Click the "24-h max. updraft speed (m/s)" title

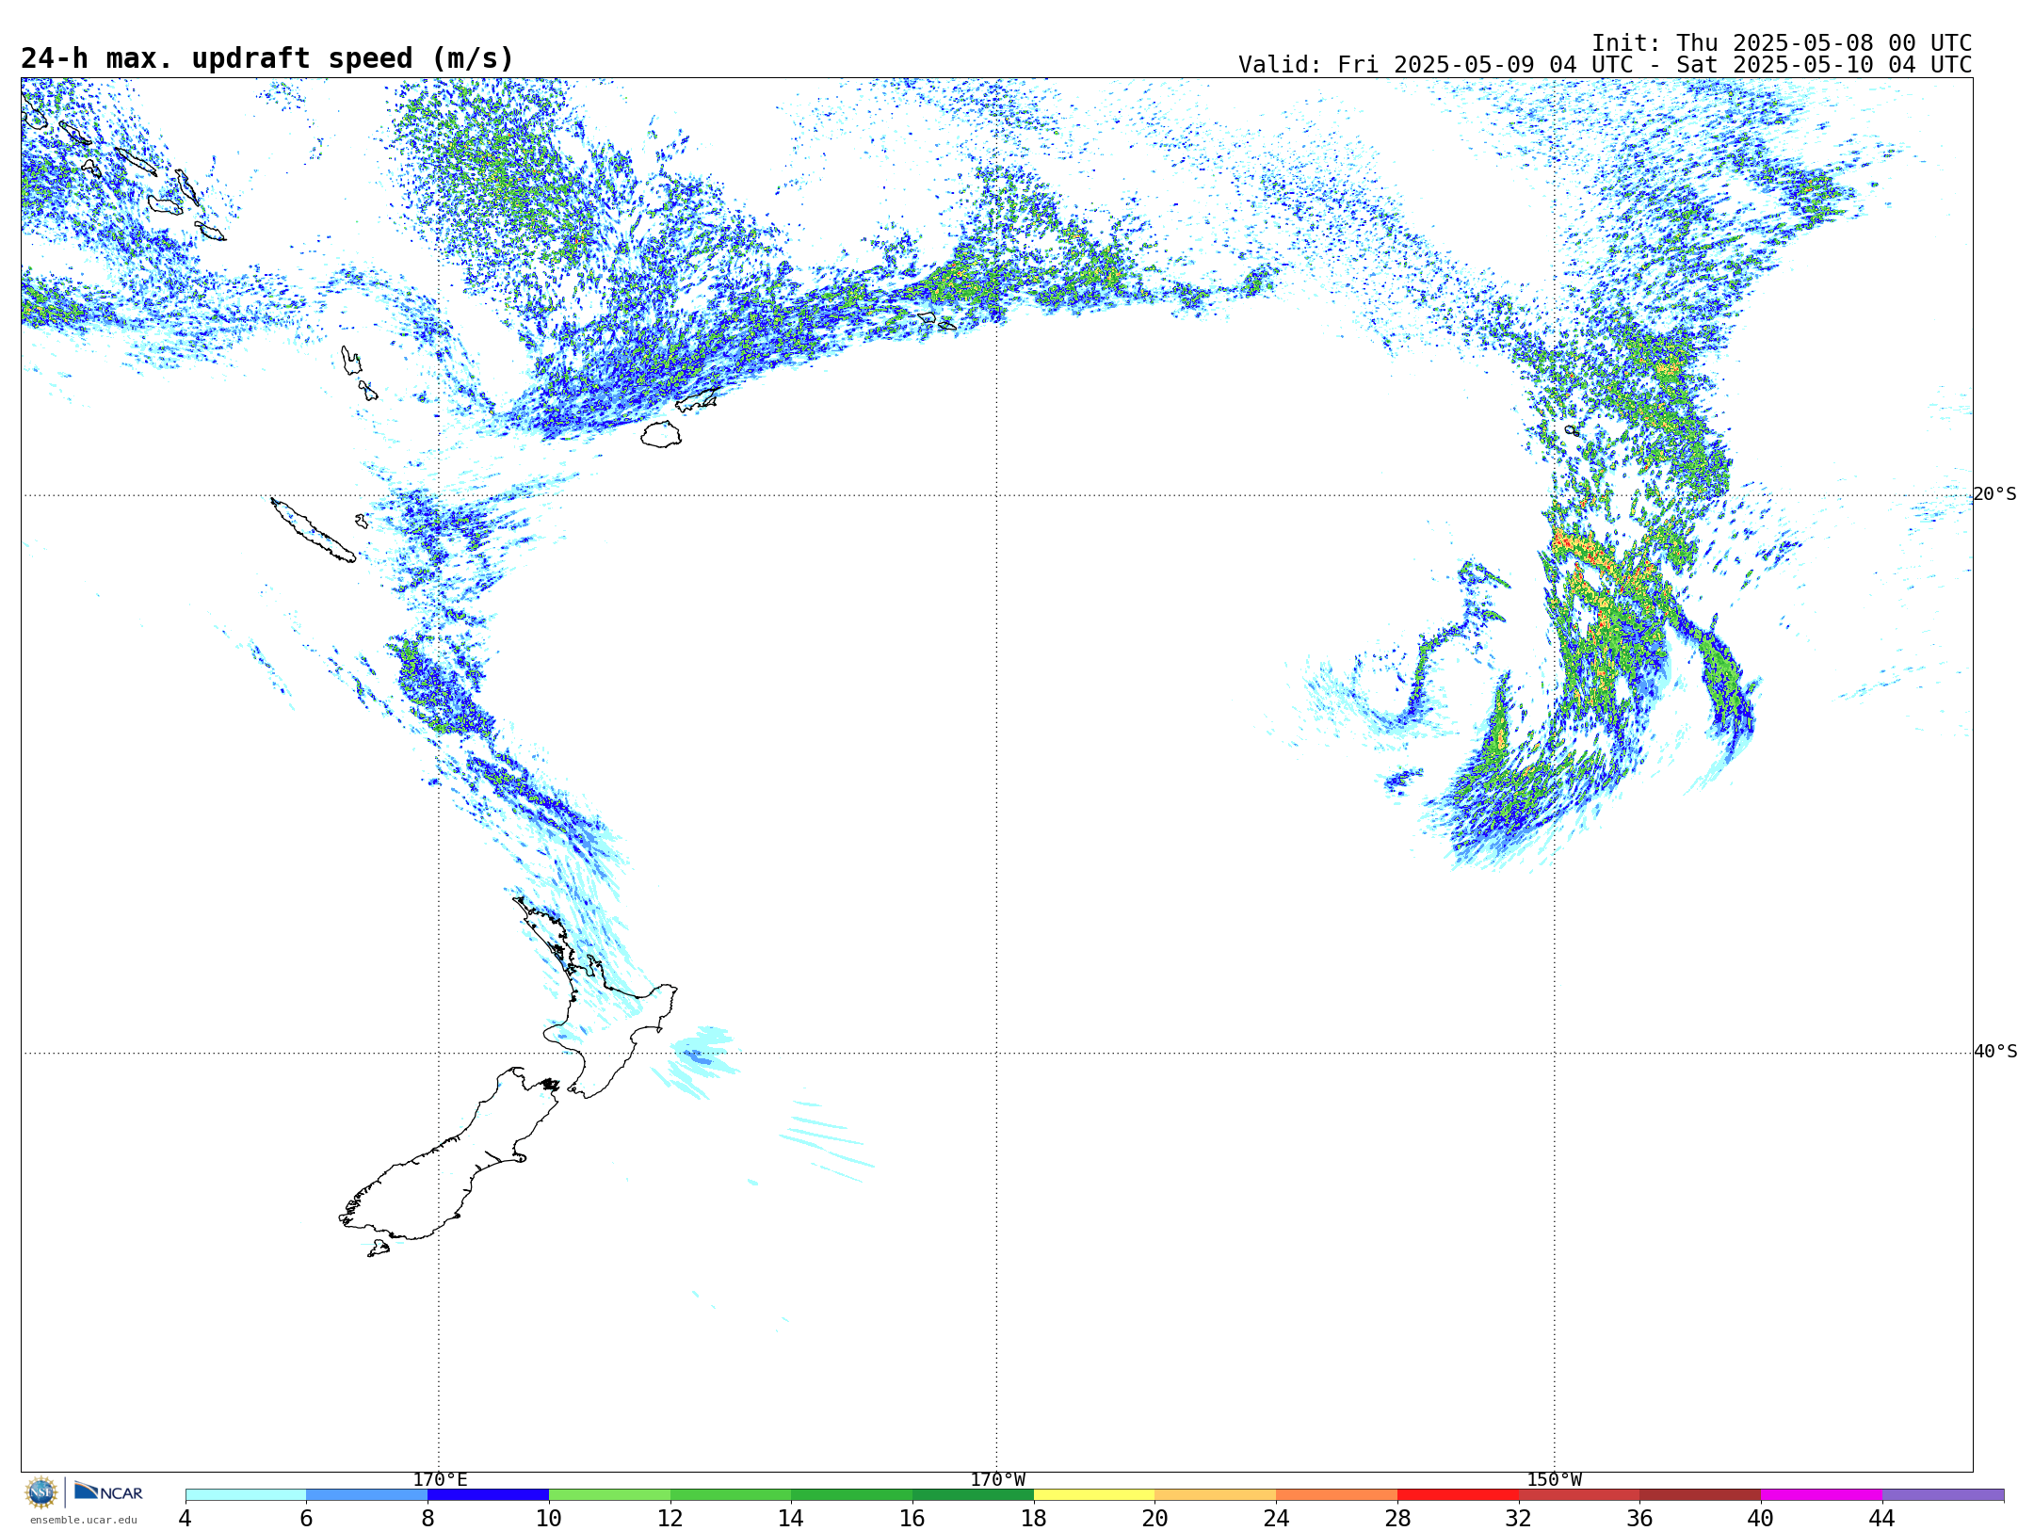[267, 58]
